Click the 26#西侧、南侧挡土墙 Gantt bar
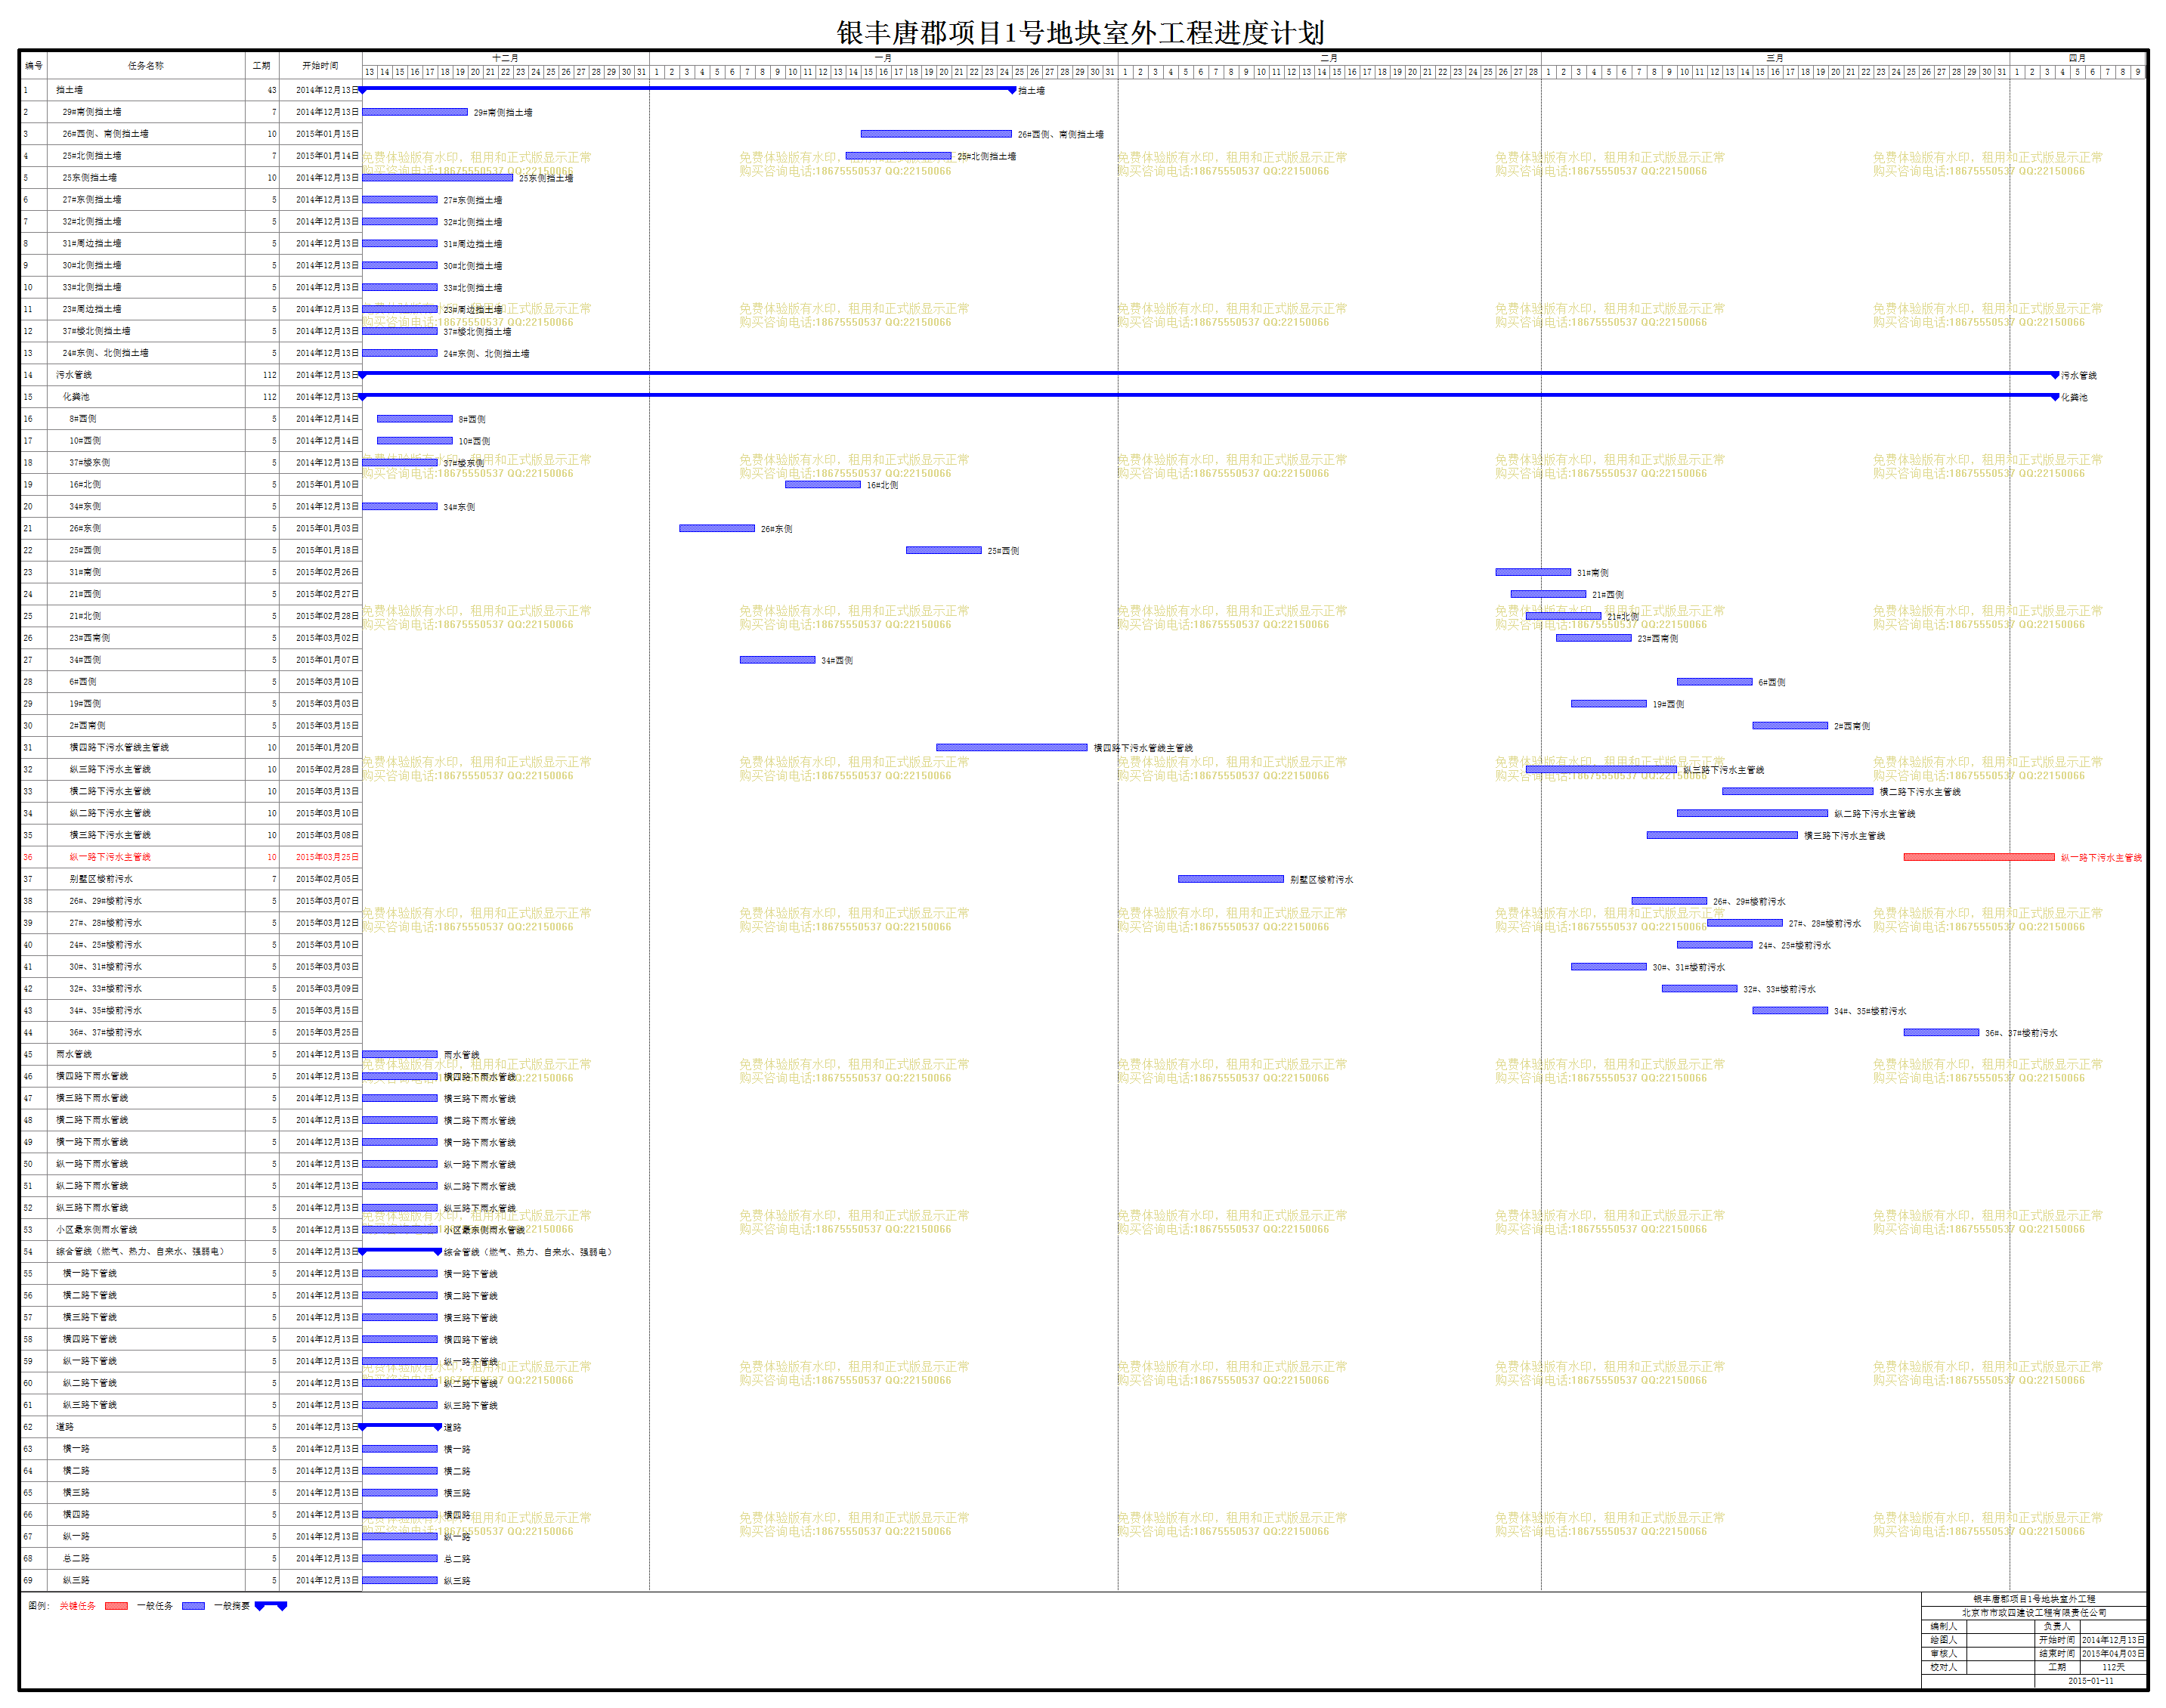This screenshot has width=2166, height=1708. pyautogui.click(x=936, y=134)
